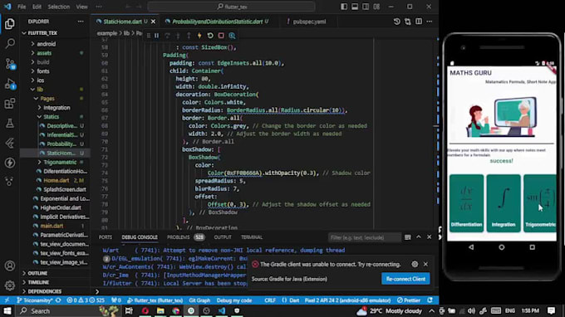Switch to the TERMINAL panel tab
The width and height of the screenshot is (565, 317).
point(252,237)
